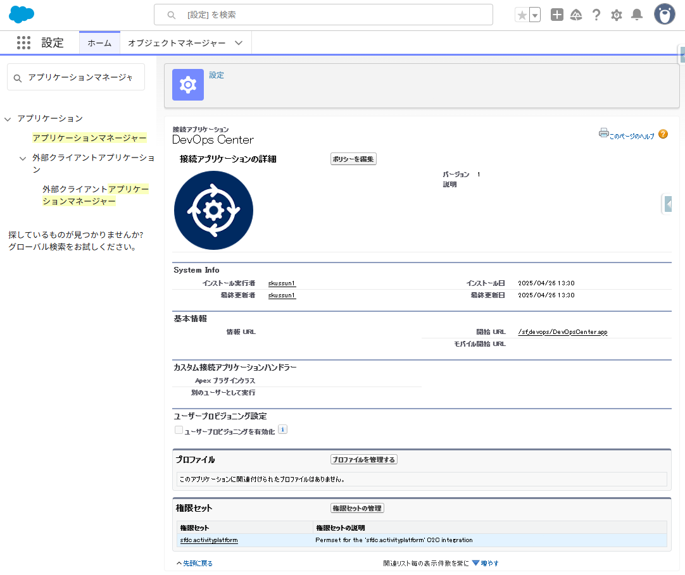
Task: Click the 権限セットの管理 button
Action: [357, 508]
